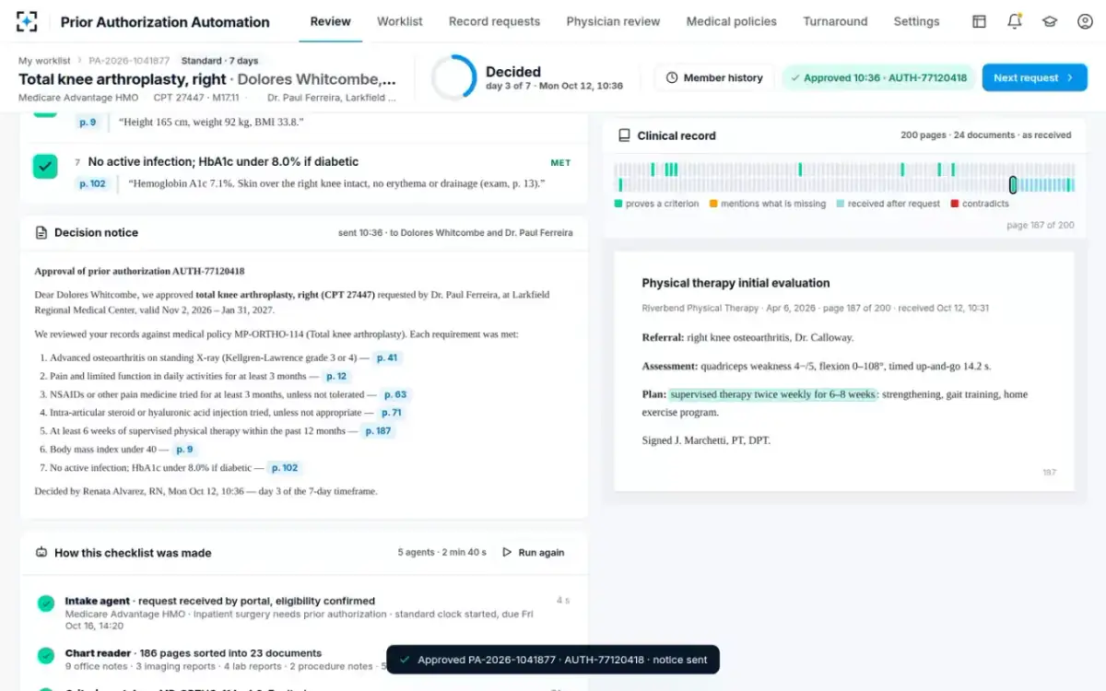Screen dimensions: 1106x691
Task: Click the 'Standard · 7 days' label
Action: 219,61
